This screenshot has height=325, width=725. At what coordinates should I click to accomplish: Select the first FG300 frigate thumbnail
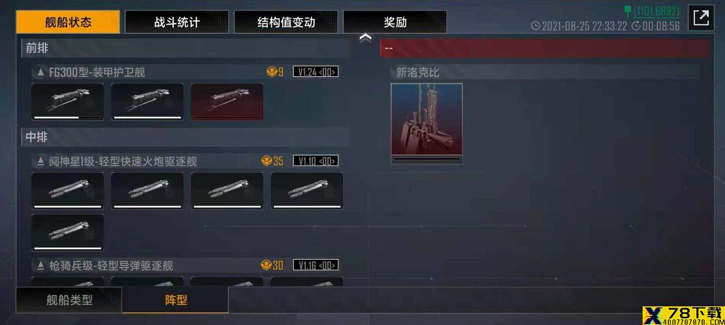[68, 102]
